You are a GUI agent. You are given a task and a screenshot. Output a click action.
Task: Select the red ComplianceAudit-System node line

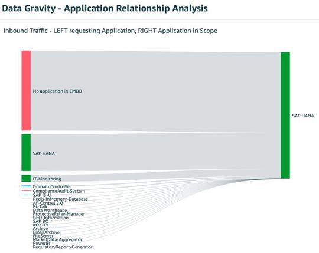coord(26,190)
